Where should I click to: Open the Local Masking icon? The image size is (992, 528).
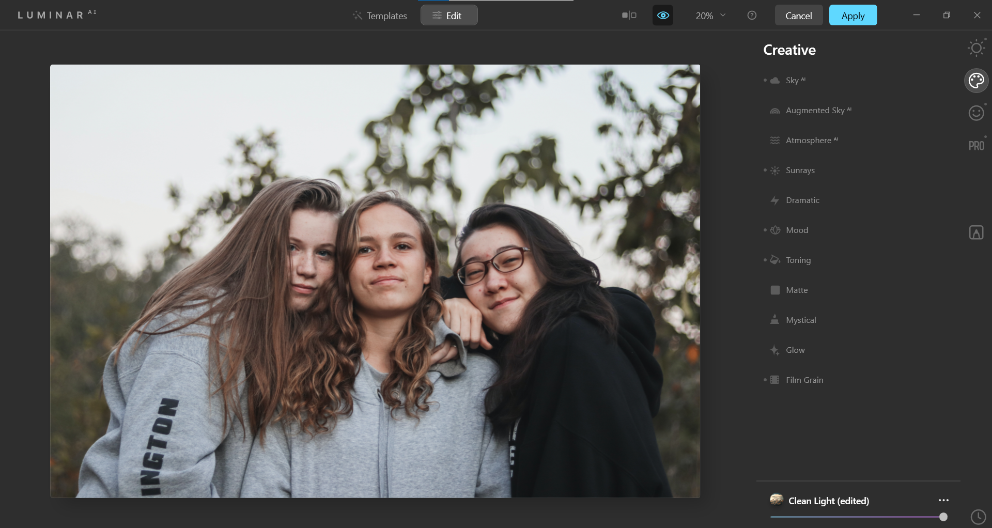[x=976, y=232]
